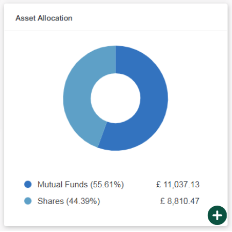Click the white center of the donut chart
232x232 pixels.
click(x=115, y=98)
